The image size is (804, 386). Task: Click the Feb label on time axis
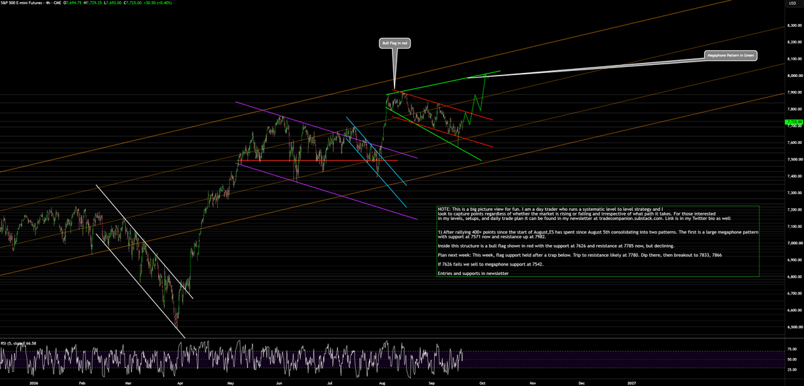82,383
